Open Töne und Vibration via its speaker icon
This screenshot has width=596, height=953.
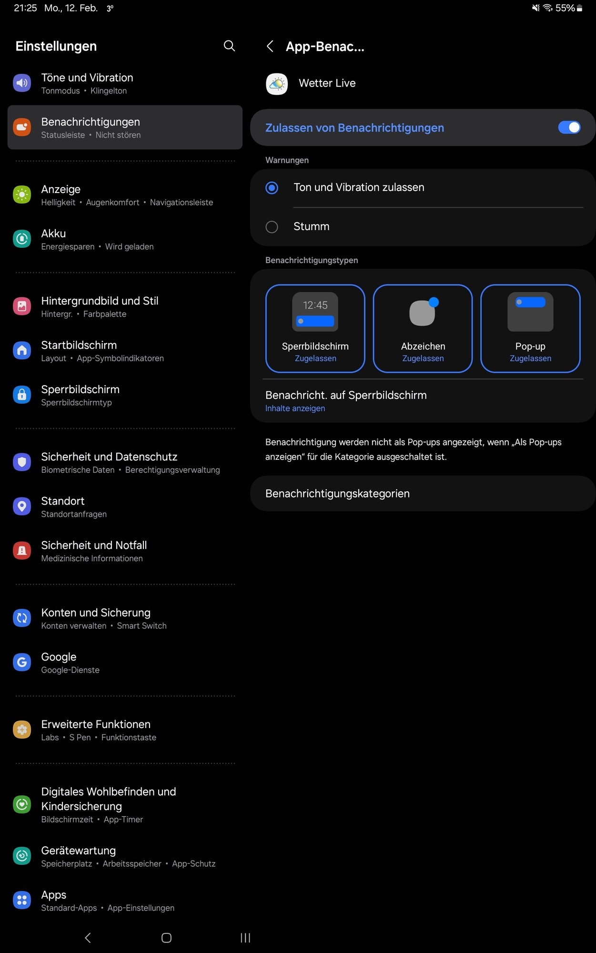pos(22,83)
